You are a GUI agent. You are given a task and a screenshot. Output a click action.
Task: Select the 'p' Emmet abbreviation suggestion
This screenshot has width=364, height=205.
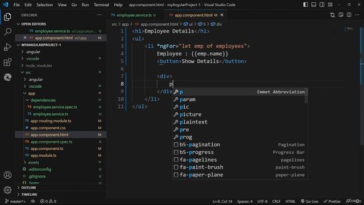(x=239, y=92)
